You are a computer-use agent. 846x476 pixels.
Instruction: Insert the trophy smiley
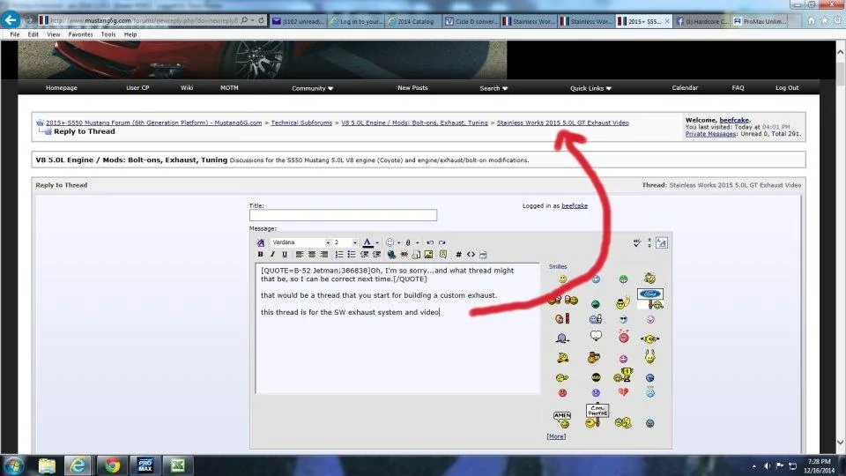click(x=623, y=375)
